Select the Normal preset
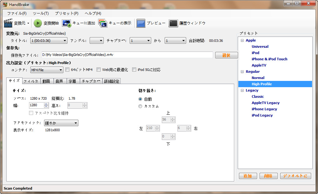The image size is (318, 194). pos(258,77)
